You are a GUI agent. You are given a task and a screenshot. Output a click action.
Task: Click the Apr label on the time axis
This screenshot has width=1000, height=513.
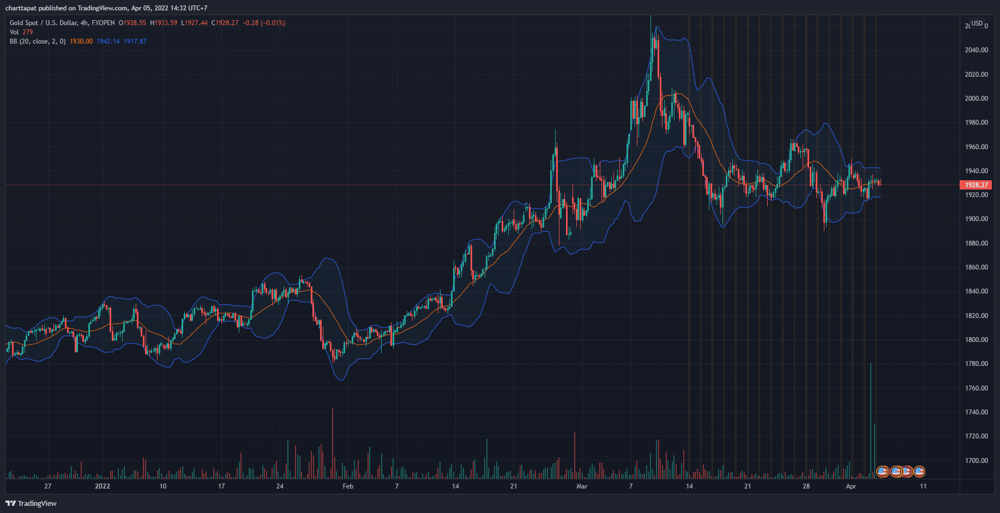(x=851, y=486)
